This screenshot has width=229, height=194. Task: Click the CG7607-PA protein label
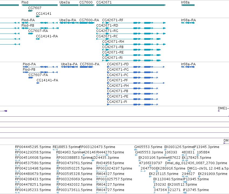pos(38,75)
